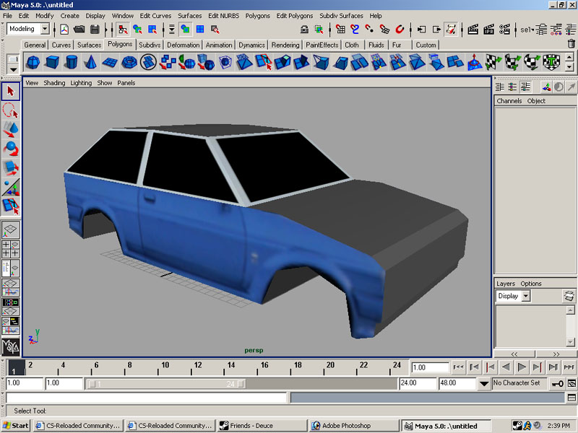Click the polygon torus shelf icon
Viewport: 578px width, 433px height.
pyautogui.click(x=129, y=63)
